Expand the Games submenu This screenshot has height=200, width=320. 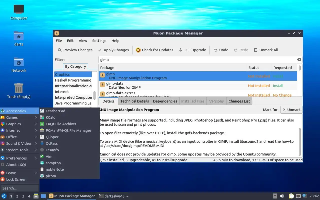pyautogui.click(x=19, y=117)
